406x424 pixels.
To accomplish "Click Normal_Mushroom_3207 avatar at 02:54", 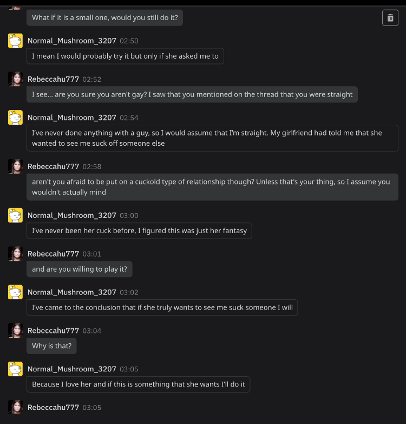I will pos(15,118).
